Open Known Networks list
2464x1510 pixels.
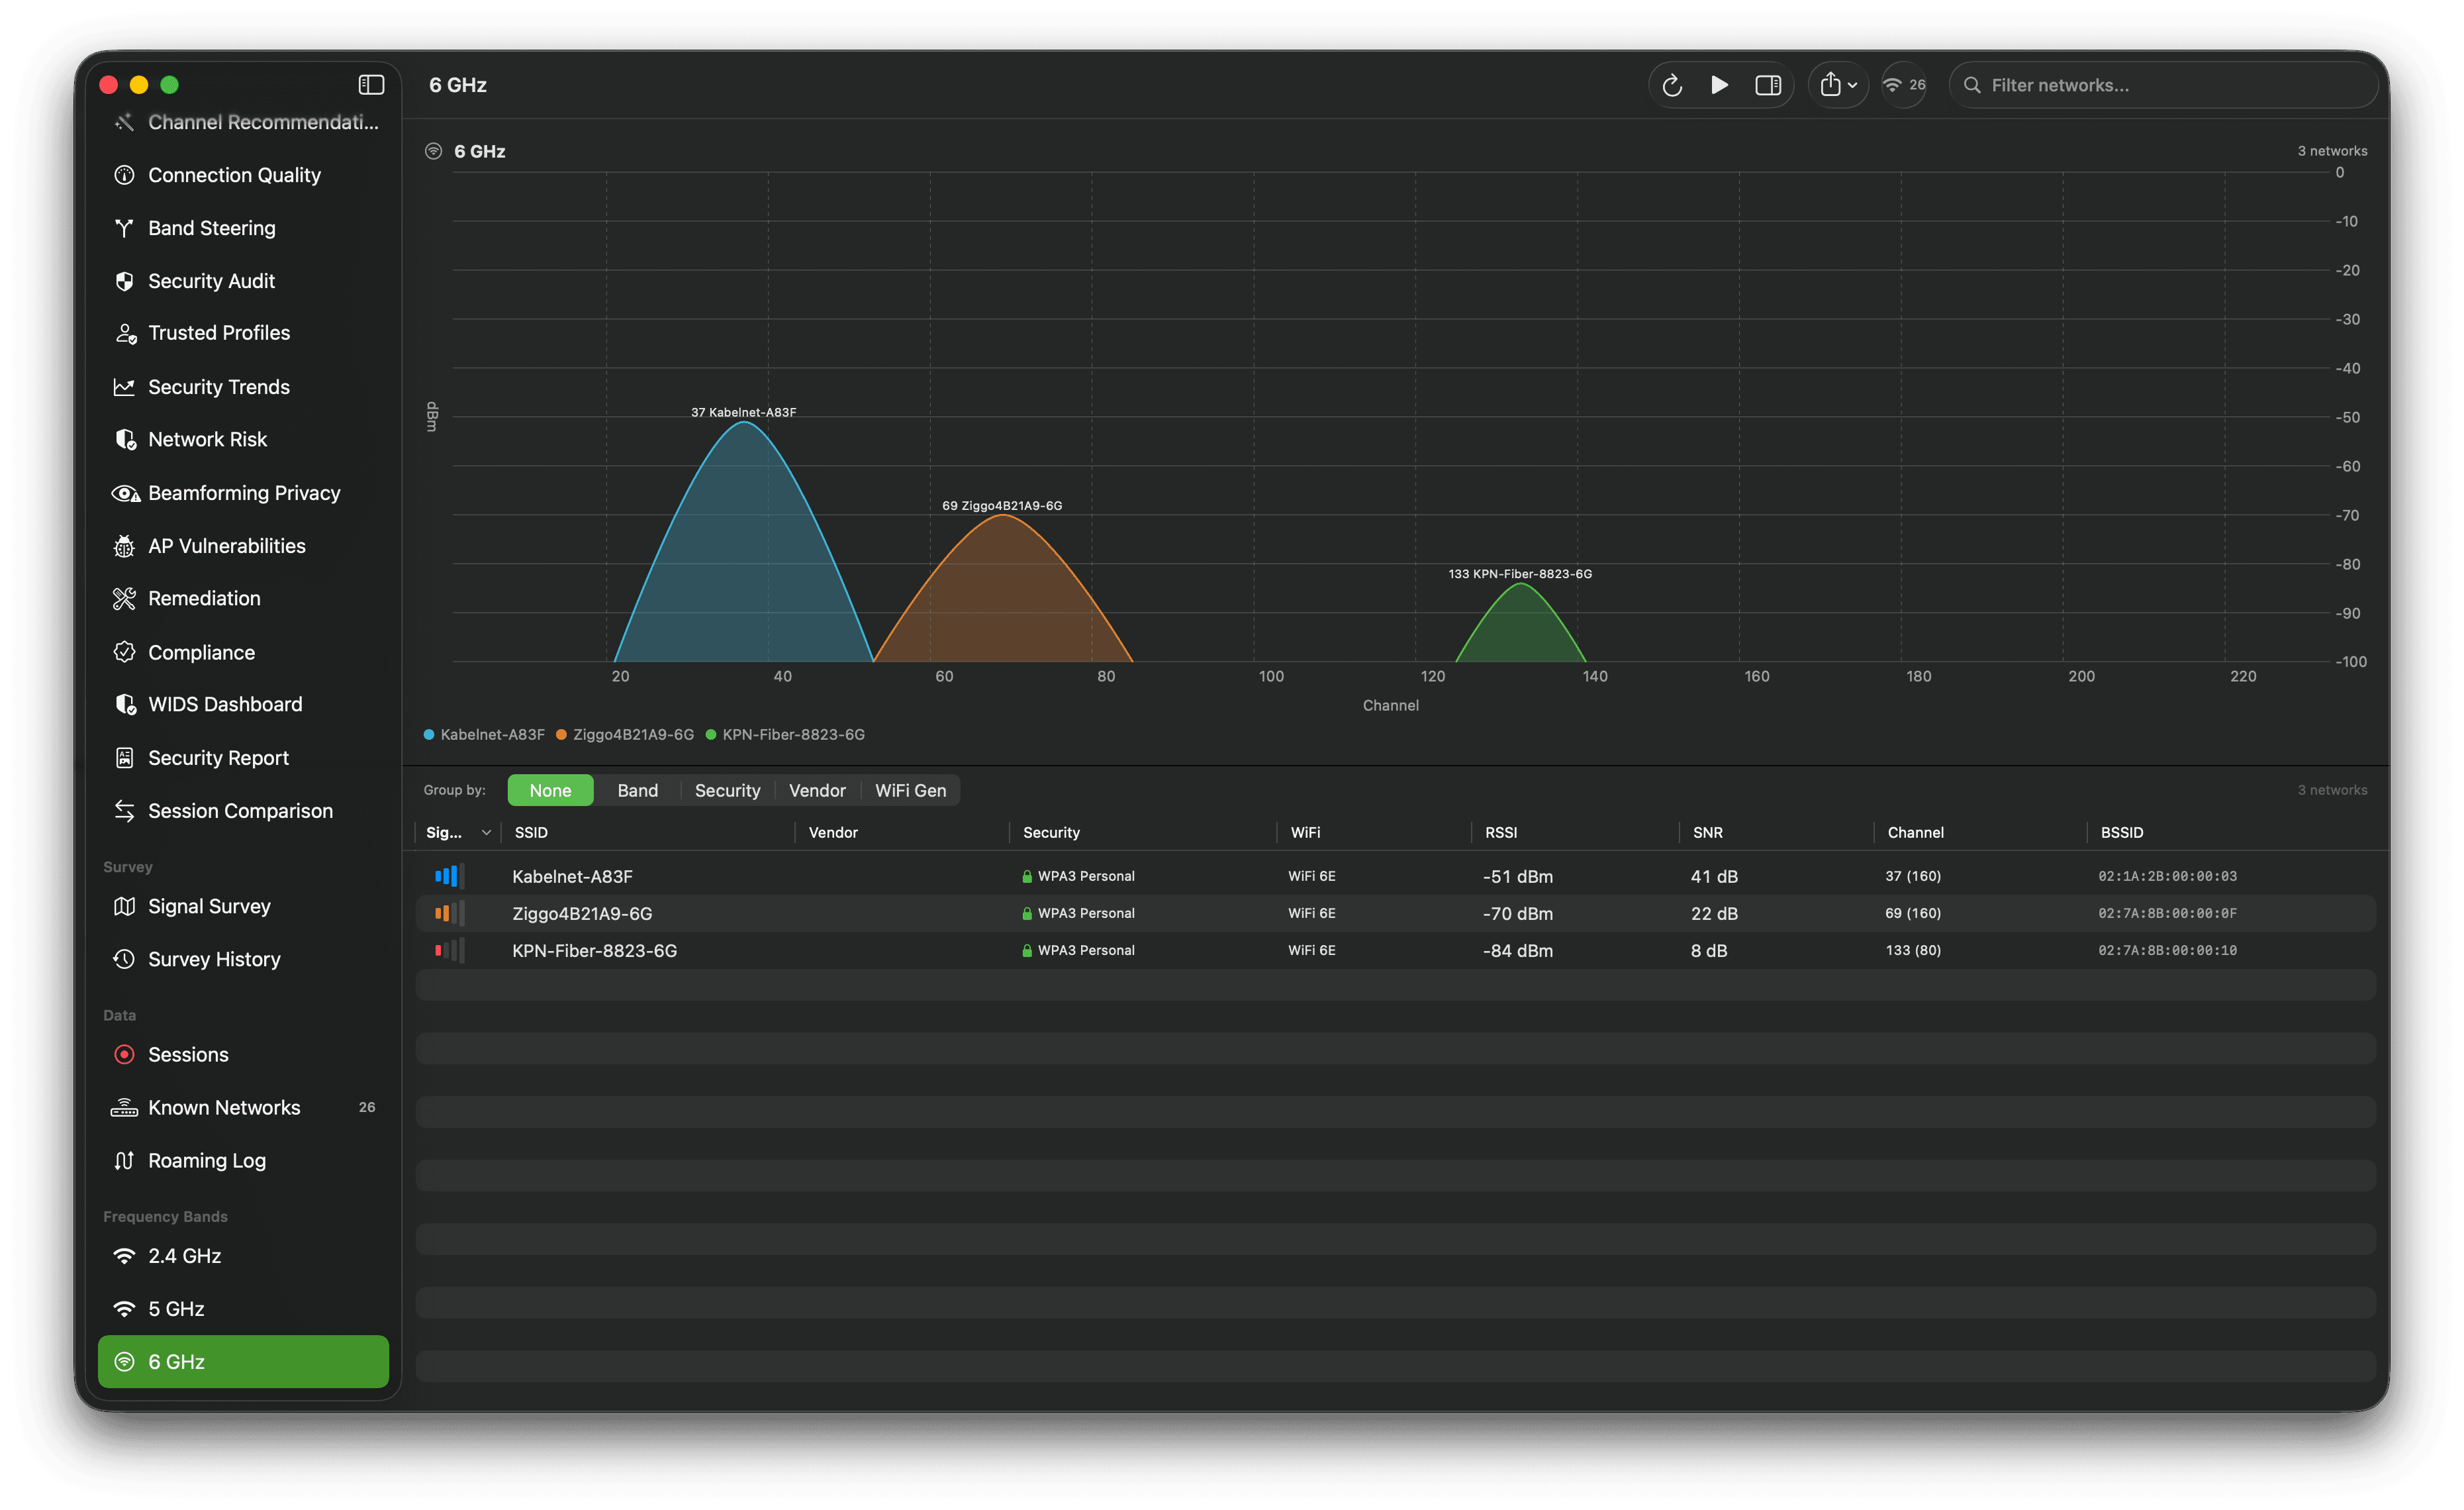coord(244,1108)
